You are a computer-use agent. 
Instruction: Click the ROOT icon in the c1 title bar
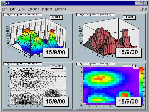pyautogui.click(x=3, y=3)
